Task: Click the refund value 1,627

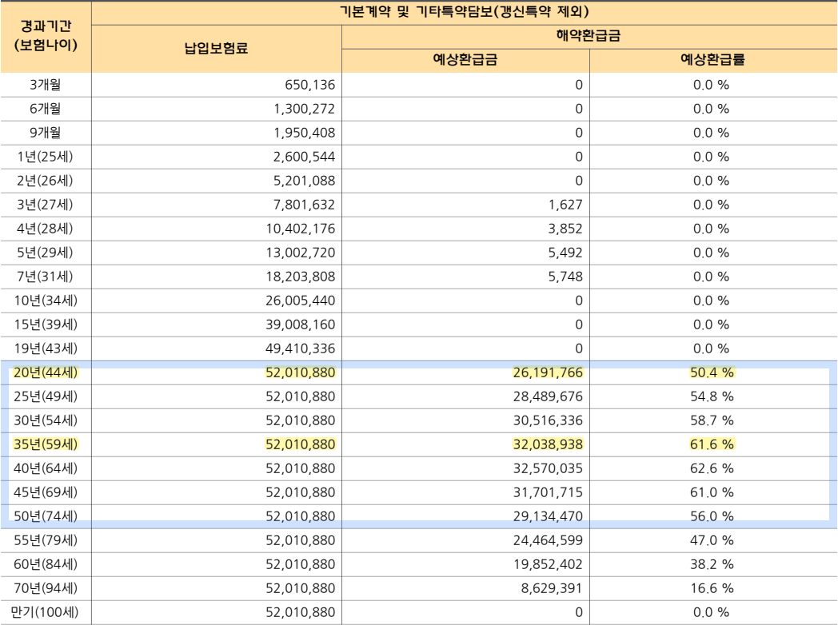Action: 565,205
